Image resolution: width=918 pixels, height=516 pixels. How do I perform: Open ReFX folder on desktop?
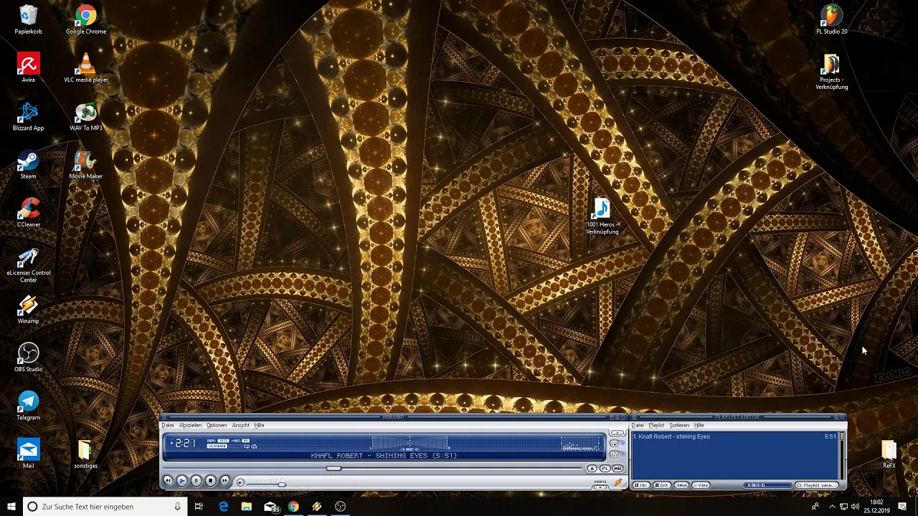pyautogui.click(x=889, y=454)
